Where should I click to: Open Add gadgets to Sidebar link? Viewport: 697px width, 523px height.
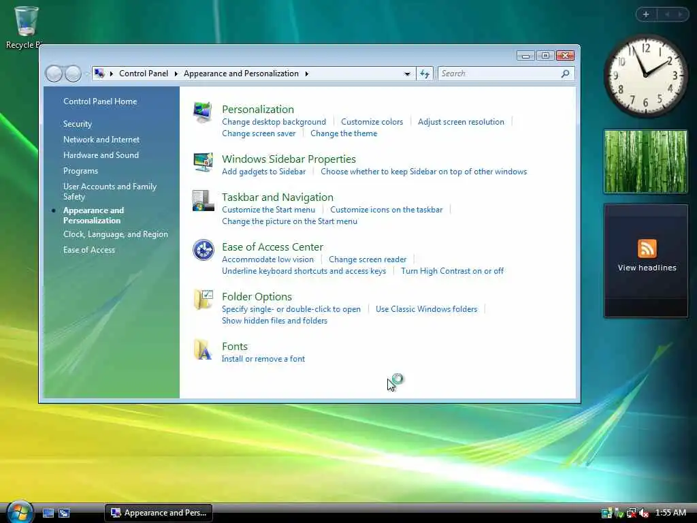coord(263,172)
